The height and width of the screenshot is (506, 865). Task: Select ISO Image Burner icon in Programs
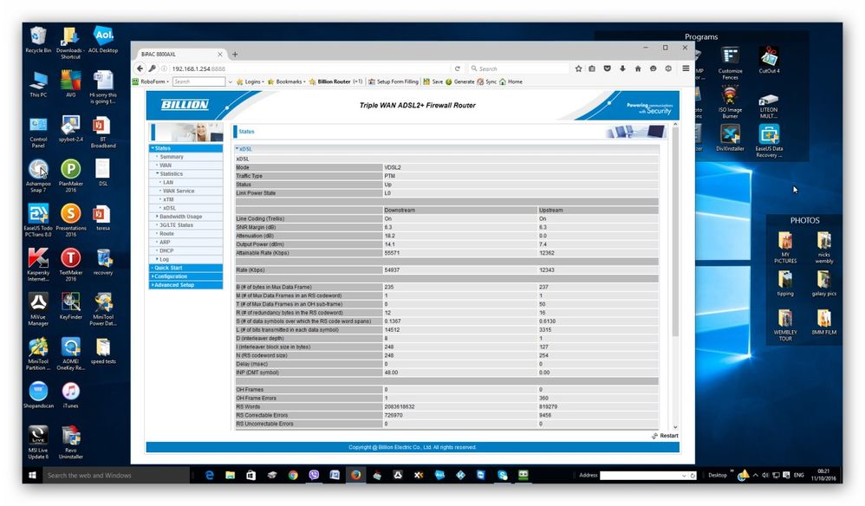click(x=730, y=102)
